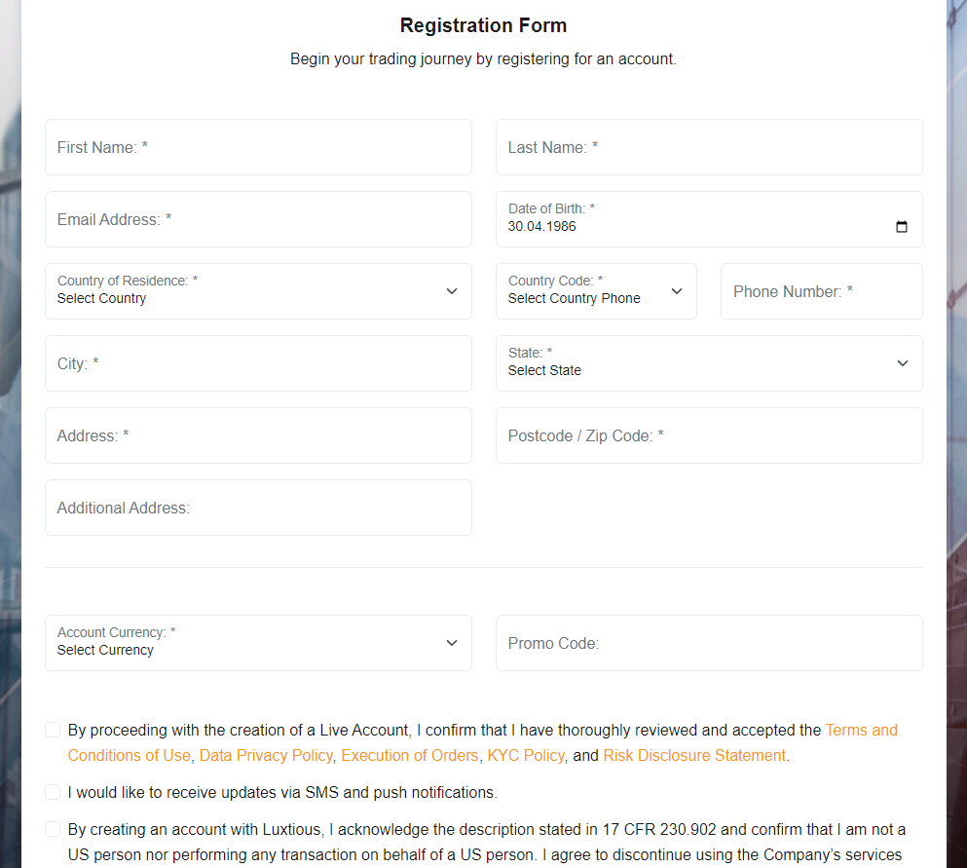Open the Account Currency selector
Screen dimensions: 967x868
pos(451,642)
